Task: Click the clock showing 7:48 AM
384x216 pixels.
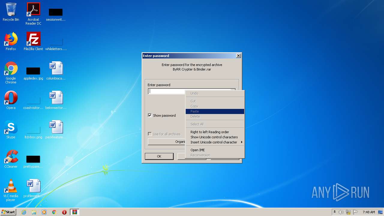Action: pos(369,212)
